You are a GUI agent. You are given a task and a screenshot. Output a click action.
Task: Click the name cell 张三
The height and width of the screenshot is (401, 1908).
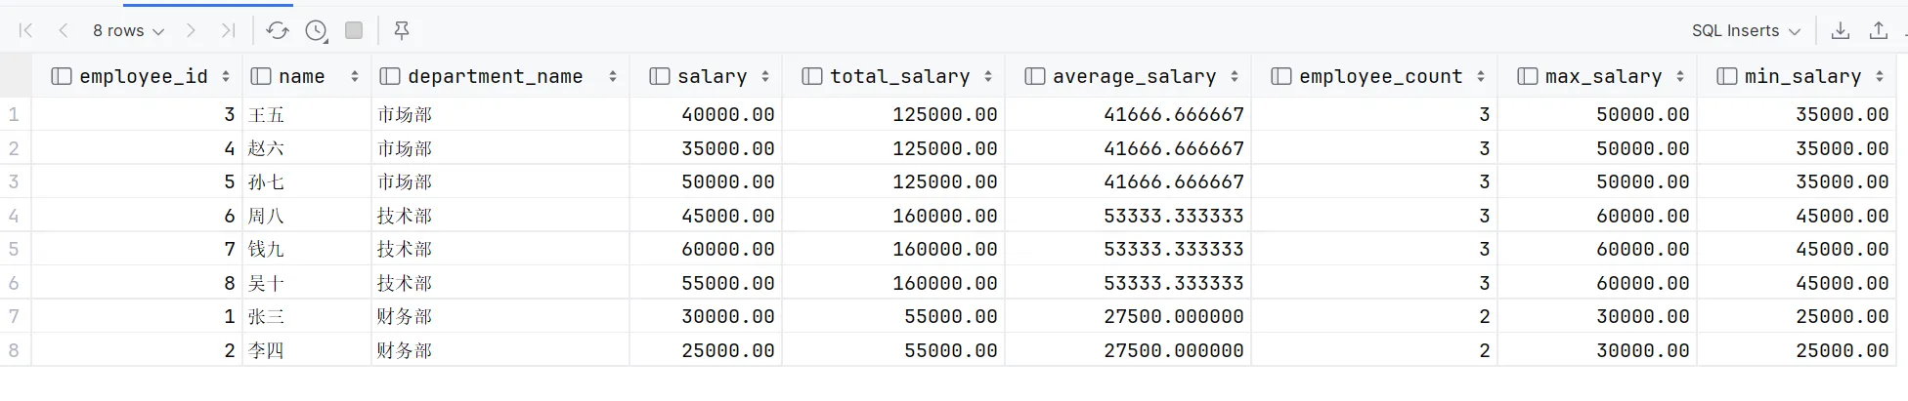pyautogui.click(x=307, y=316)
